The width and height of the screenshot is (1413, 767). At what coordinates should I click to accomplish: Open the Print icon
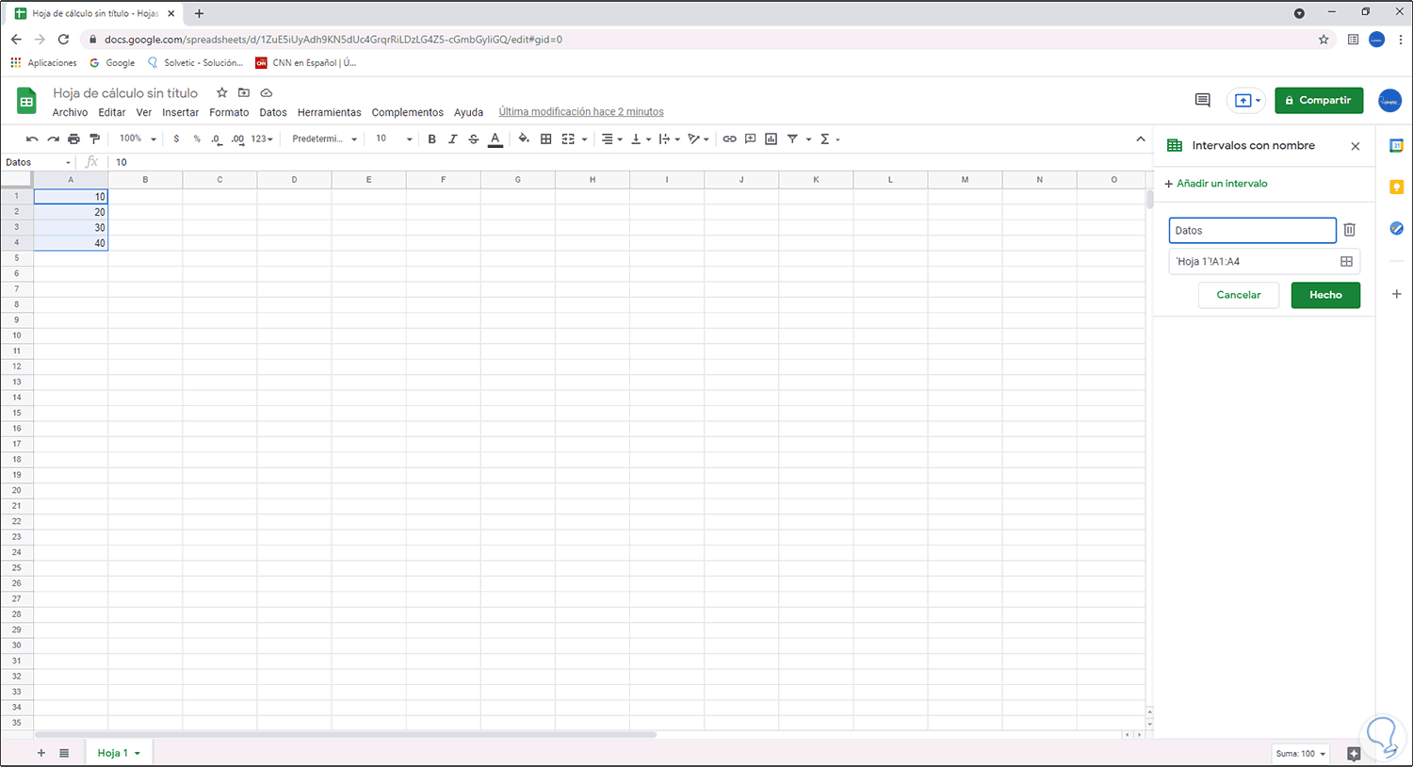coord(73,139)
